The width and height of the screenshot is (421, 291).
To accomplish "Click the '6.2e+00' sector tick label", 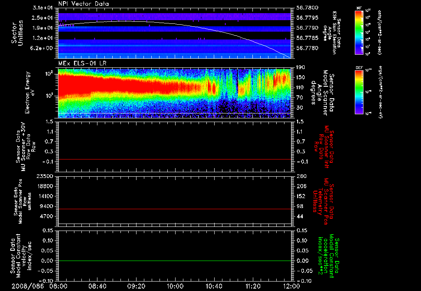I will tap(42, 48).
